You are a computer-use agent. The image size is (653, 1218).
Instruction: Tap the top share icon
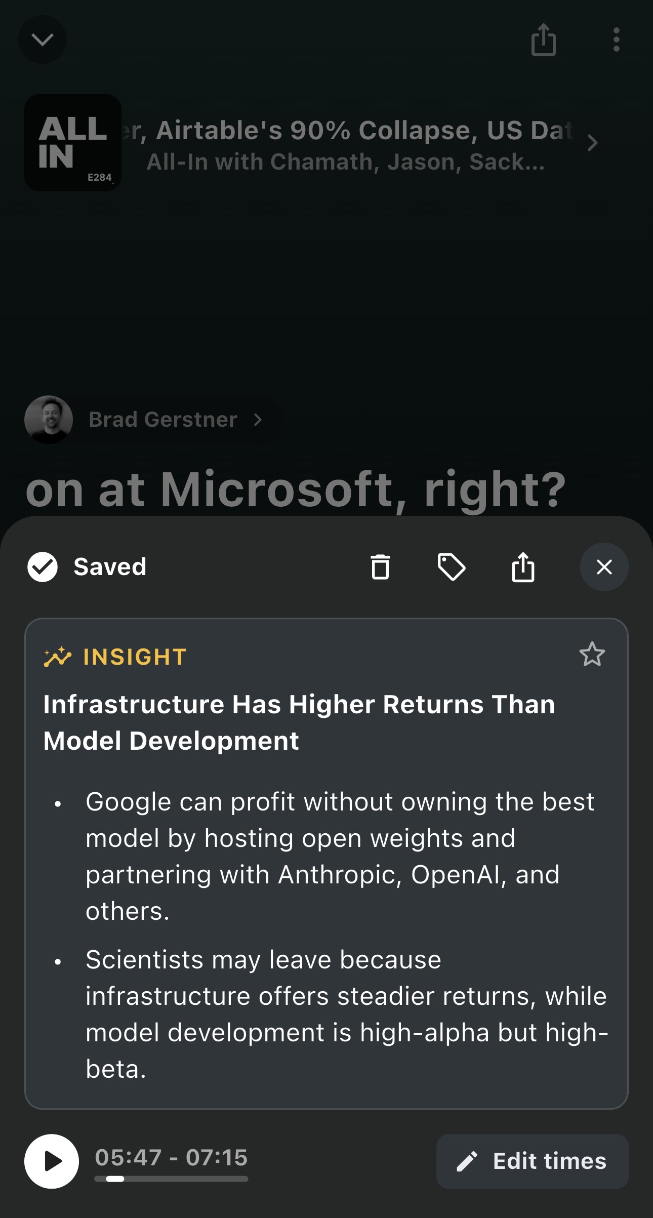(544, 39)
